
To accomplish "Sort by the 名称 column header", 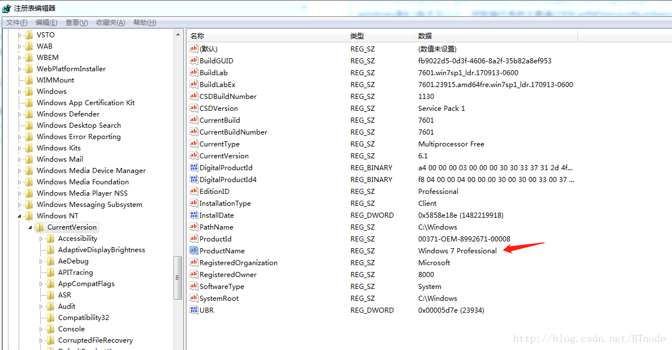I will [x=267, y=36].
